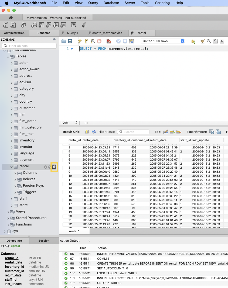Open the create_mavenmovies tab

(107, 33)
